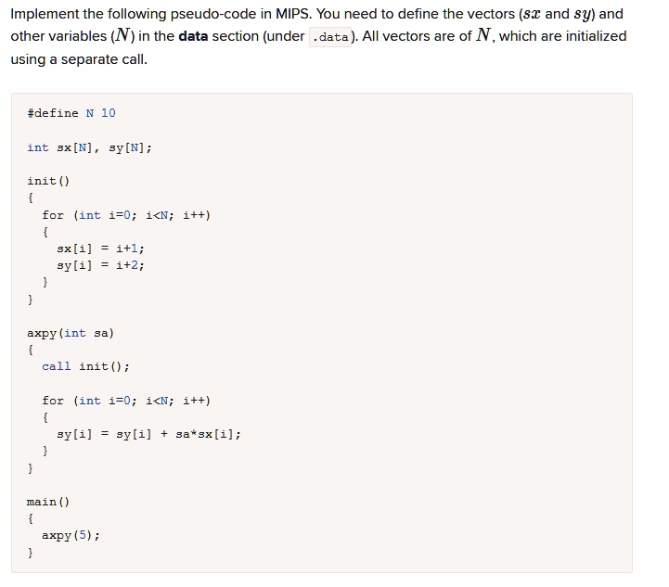Screen dimensions: 669x587
Task: Click the 'main()' function header
Action: click(x=48, y=502)
